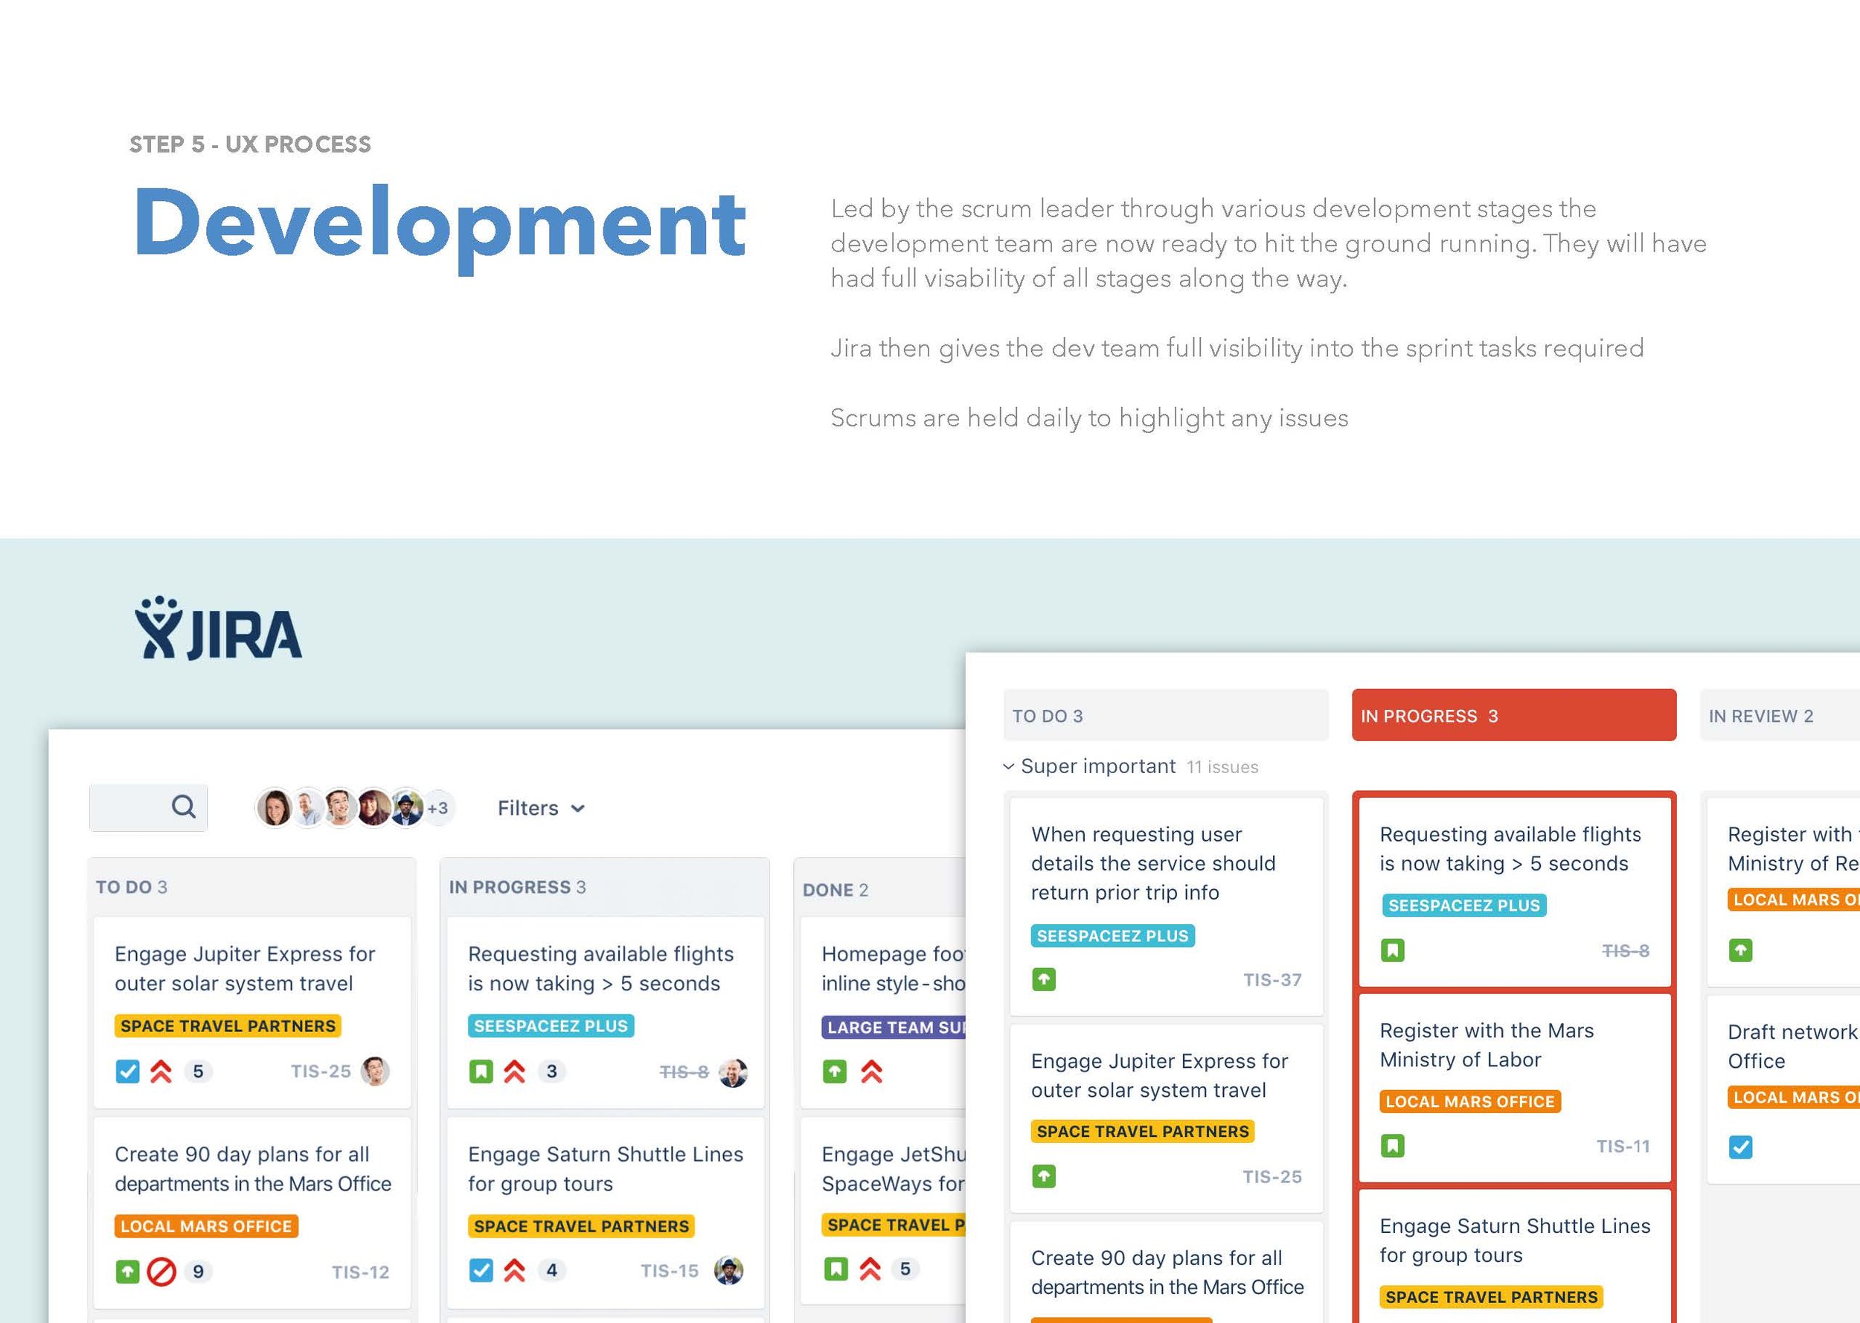Click the assignee avatar on left TIS-25 card

click(375, 1071)
